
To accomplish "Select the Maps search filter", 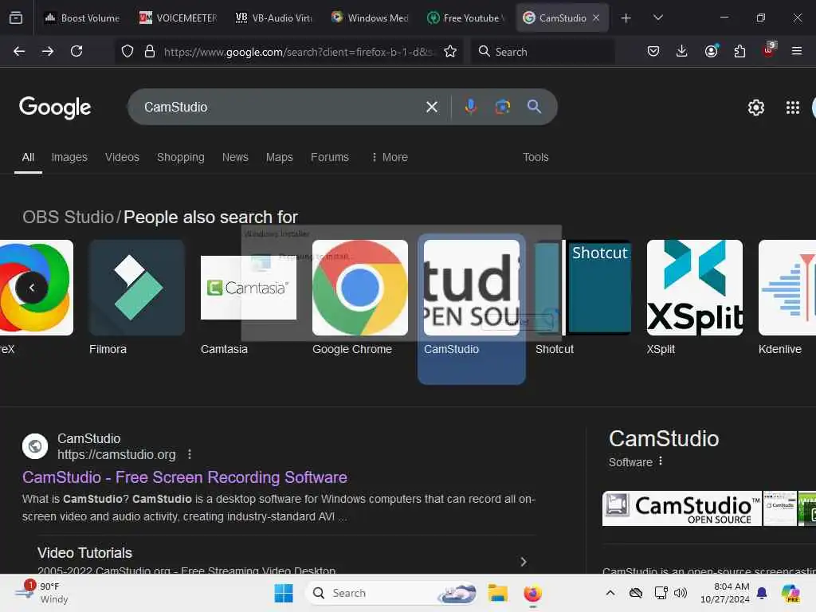I will pos(280,157).
